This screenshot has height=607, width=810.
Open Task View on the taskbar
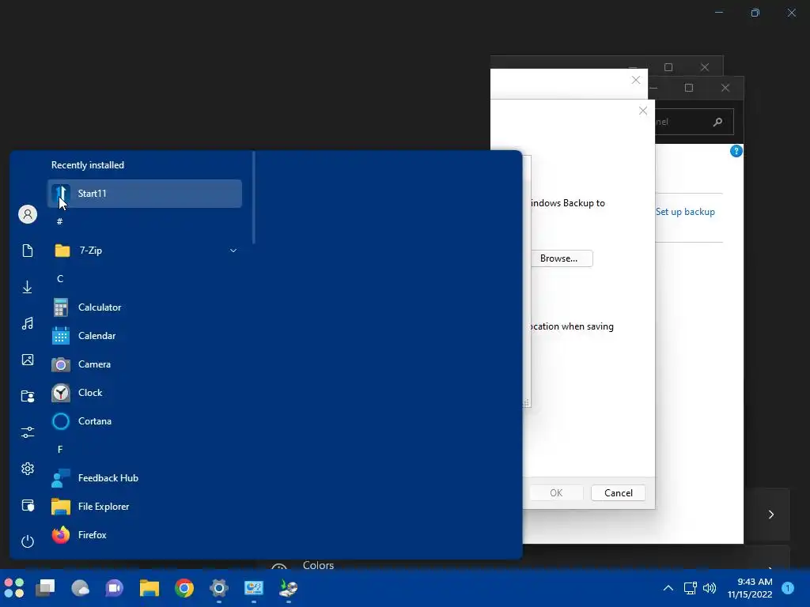45,588
